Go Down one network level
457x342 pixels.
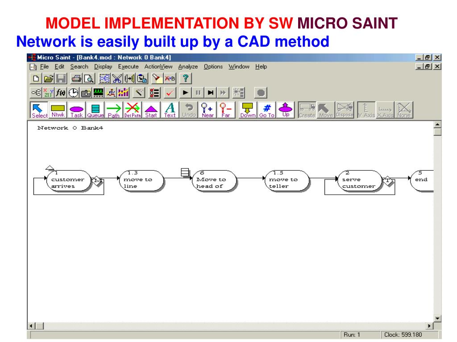pyautogui.click(x=248, y=110)
